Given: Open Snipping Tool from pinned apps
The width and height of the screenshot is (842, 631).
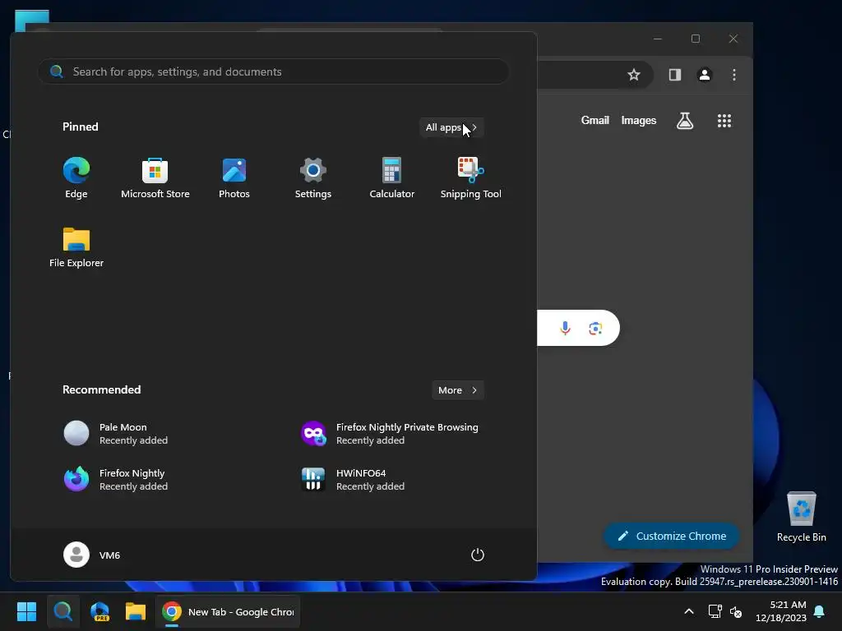Looking at the screenshot, I should [471, 178].
